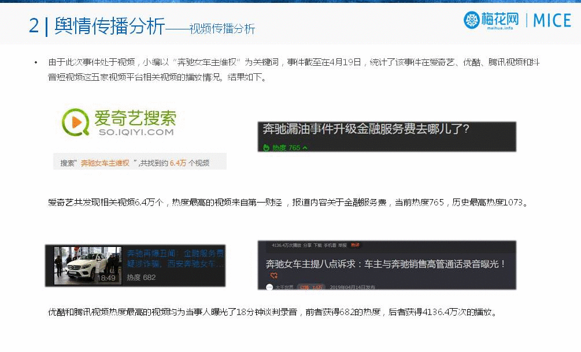581x352 pixels.
Task: Click the green flame heat icon
Action: click(x=267, y=148)
